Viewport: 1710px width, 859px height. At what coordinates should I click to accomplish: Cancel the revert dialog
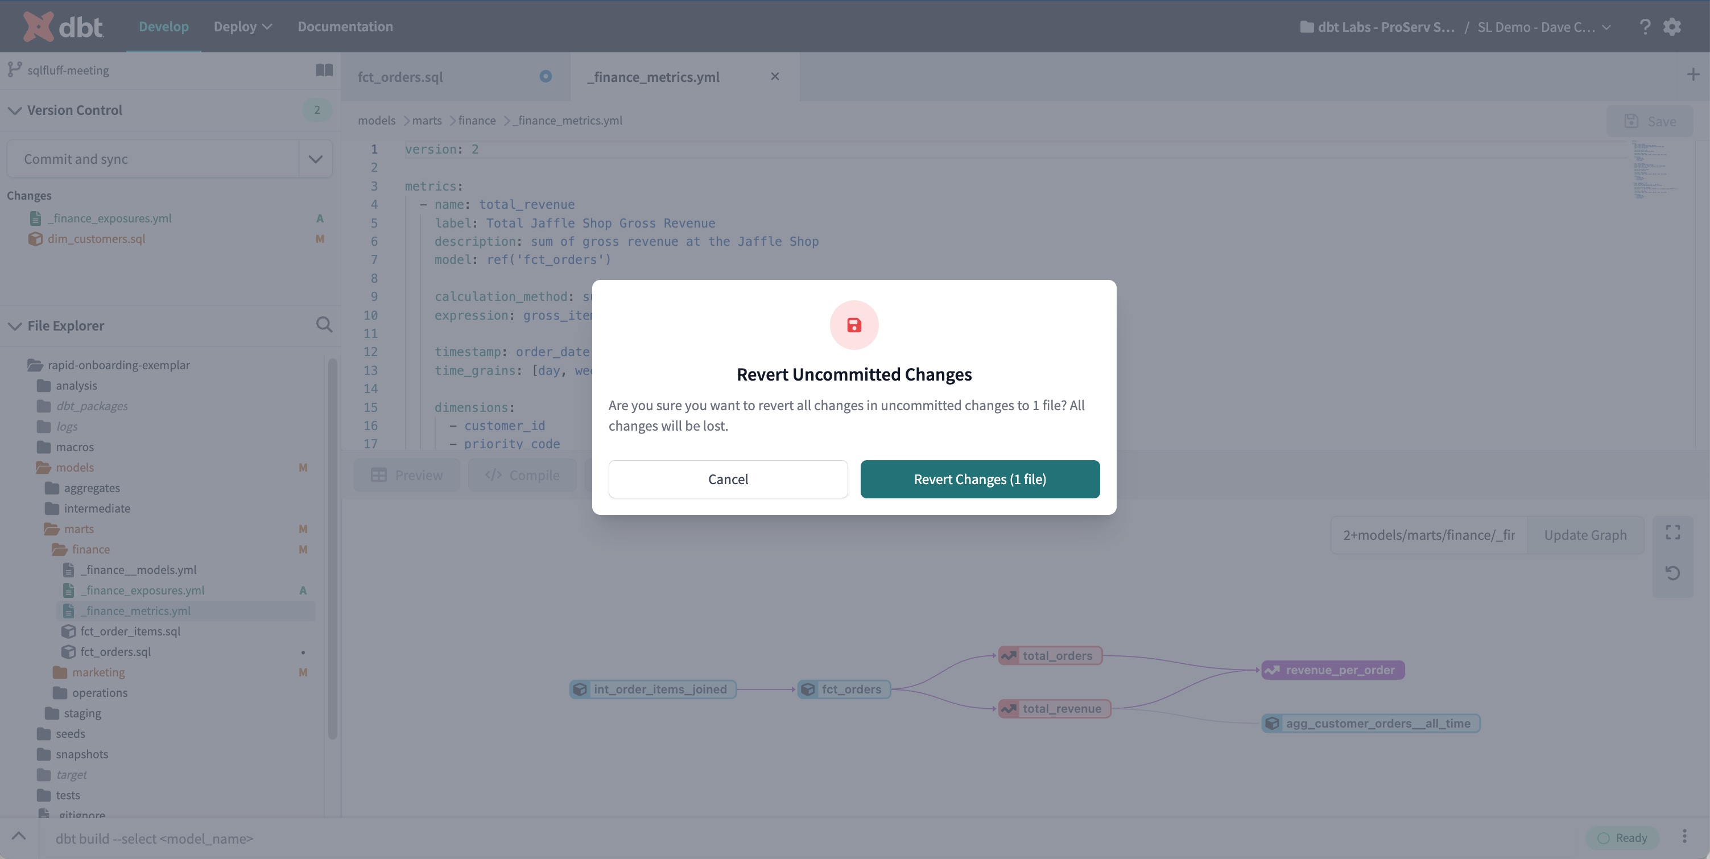(728, 478)
